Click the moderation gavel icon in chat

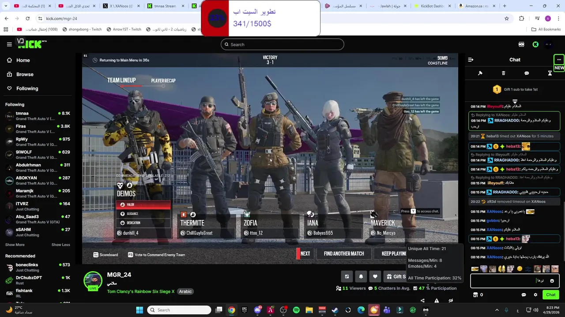click(x=480, y=73)
